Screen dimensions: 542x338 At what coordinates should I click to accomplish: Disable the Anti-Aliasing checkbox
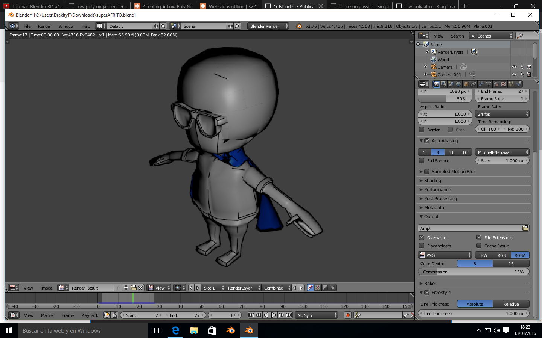[x=427, y=141]
